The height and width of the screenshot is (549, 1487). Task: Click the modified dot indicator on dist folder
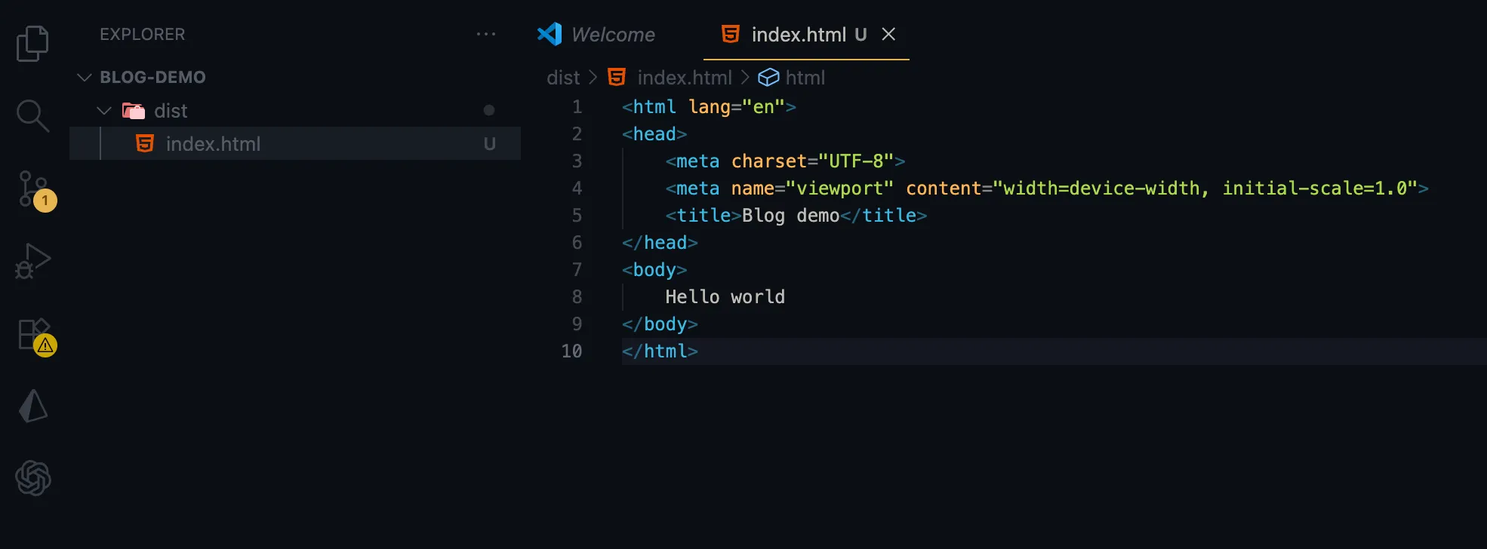pyautogui.click(x=489, y=110)
